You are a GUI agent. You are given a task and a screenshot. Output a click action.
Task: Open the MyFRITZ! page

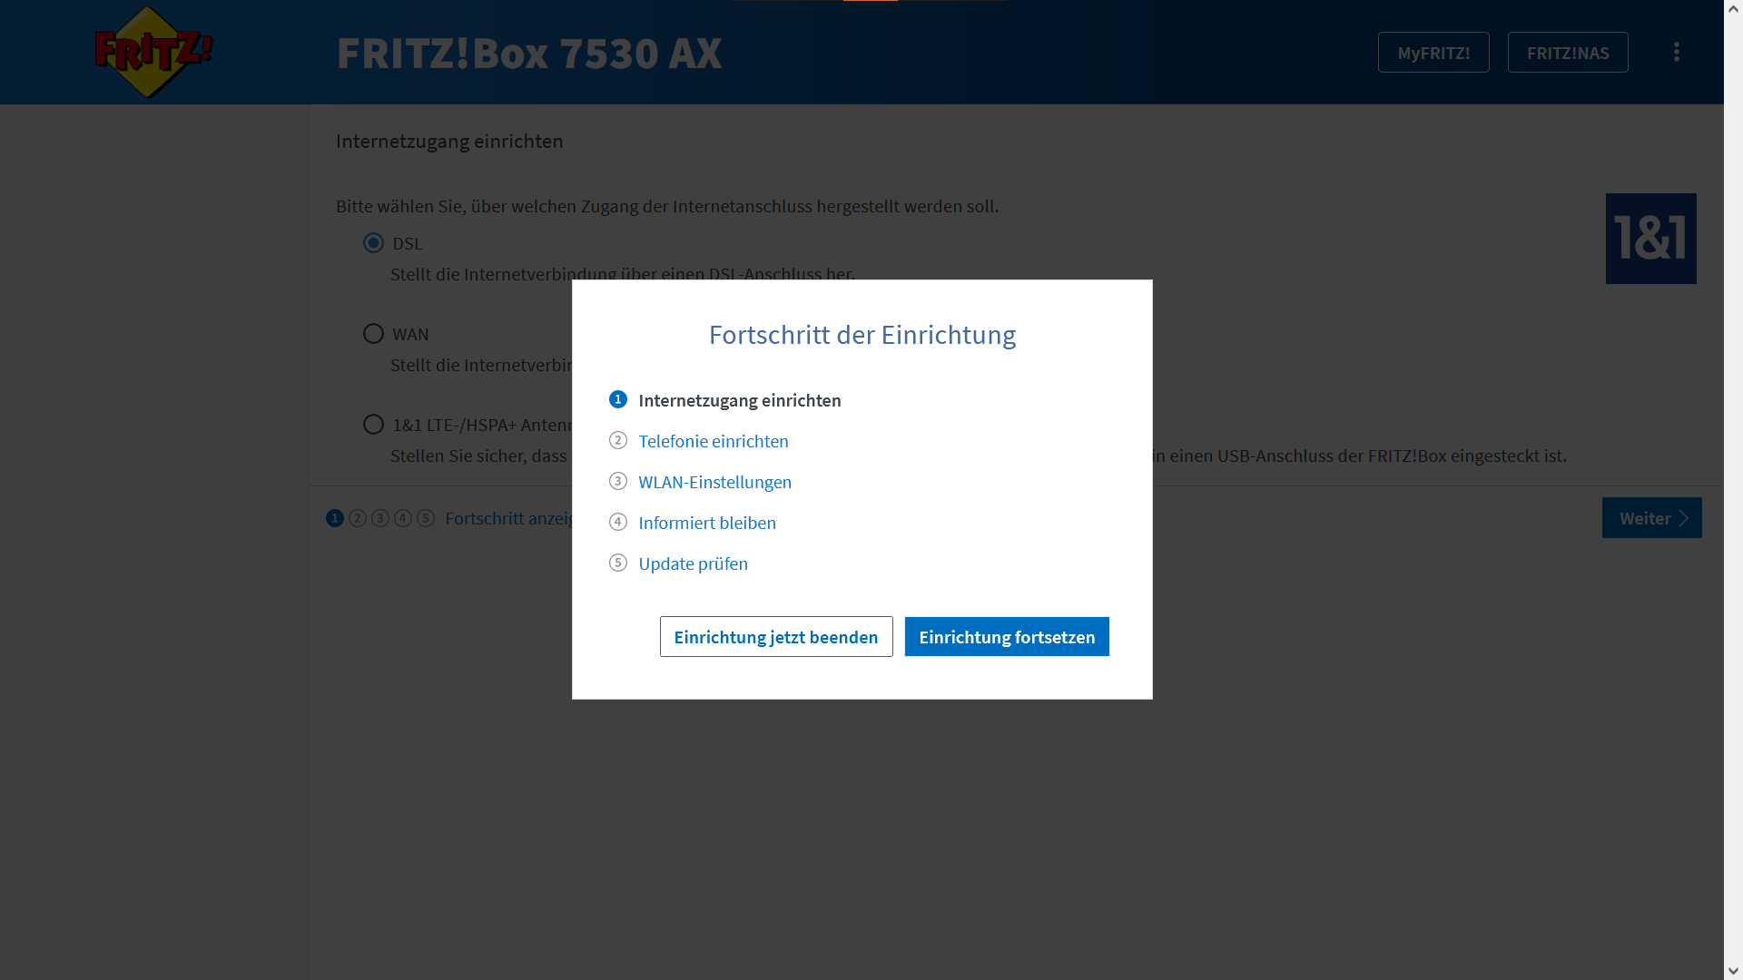pos(1433,53)
